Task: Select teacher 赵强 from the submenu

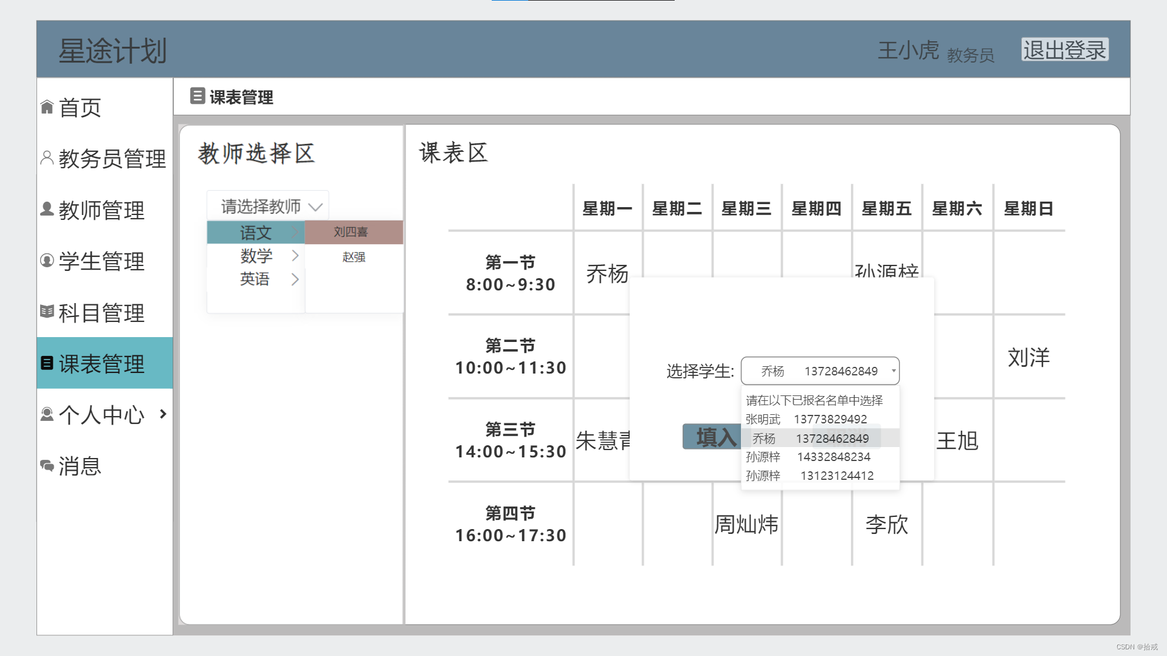Action: 354,257
